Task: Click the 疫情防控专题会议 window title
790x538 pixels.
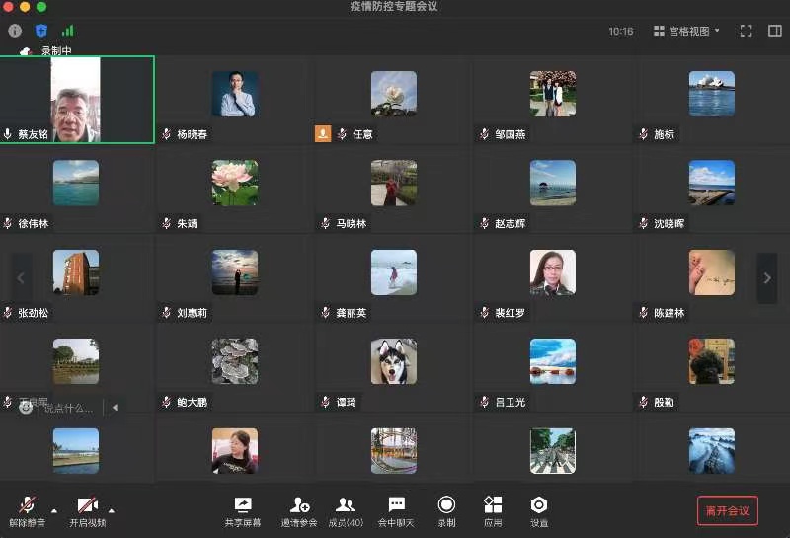Action: 394,7
